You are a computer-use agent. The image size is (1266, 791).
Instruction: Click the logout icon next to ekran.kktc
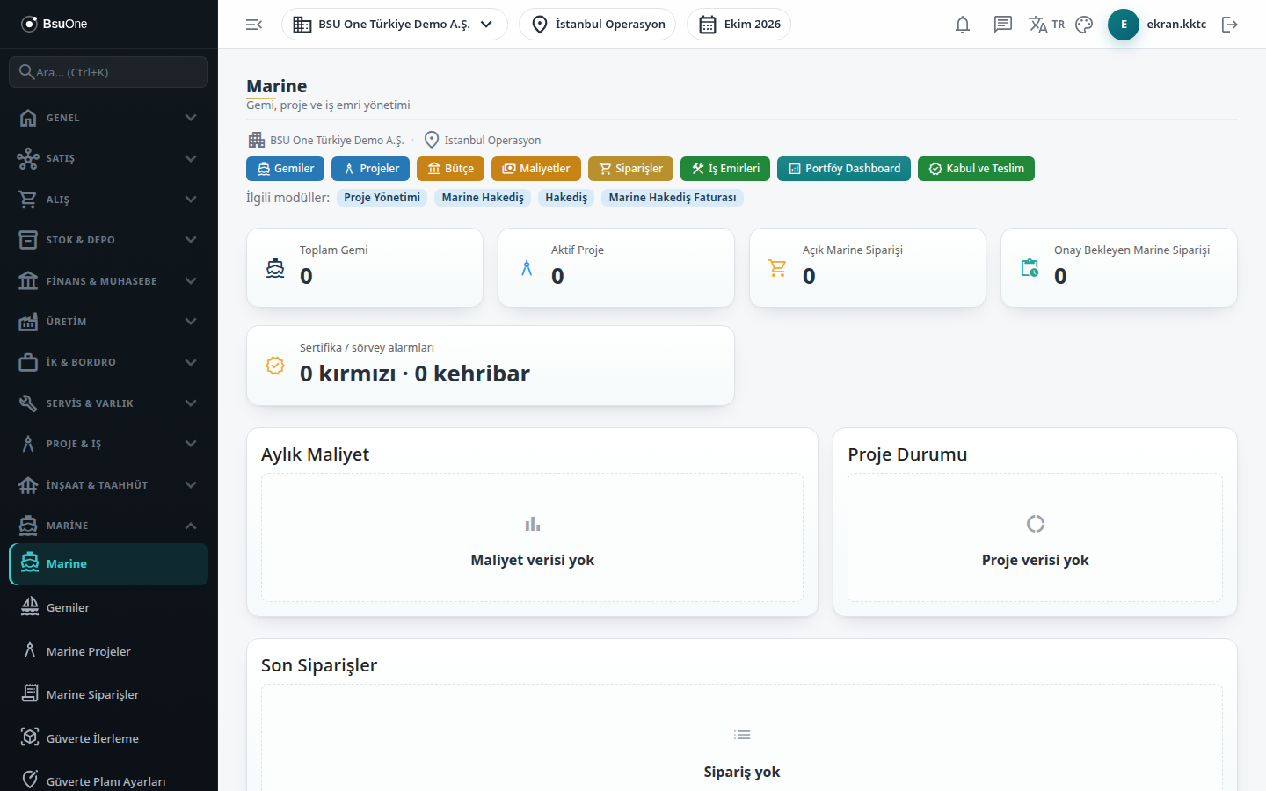tap(1230, 25)
